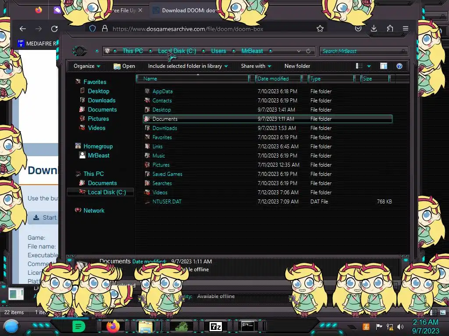Close the File Upload browser tab
Viewport: 449px width, 336px height.
(x=140, y=10)
